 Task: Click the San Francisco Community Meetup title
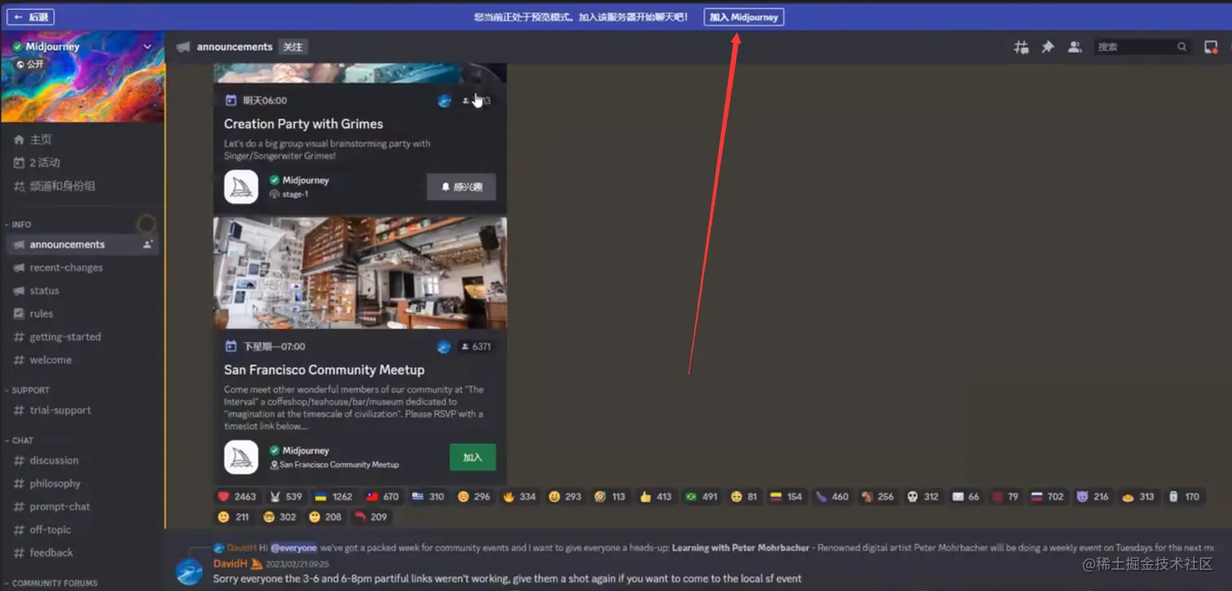tap(324, 370)
